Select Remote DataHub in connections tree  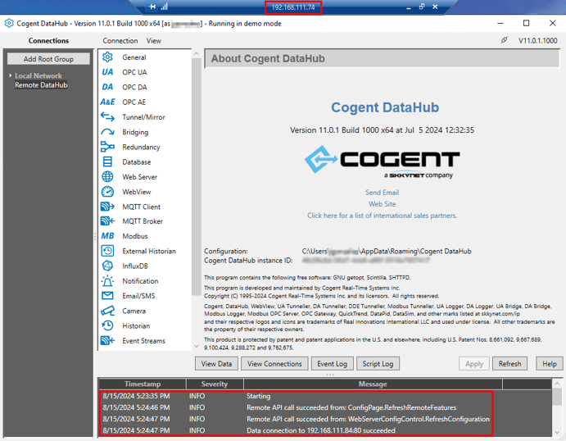coord(41,85)
